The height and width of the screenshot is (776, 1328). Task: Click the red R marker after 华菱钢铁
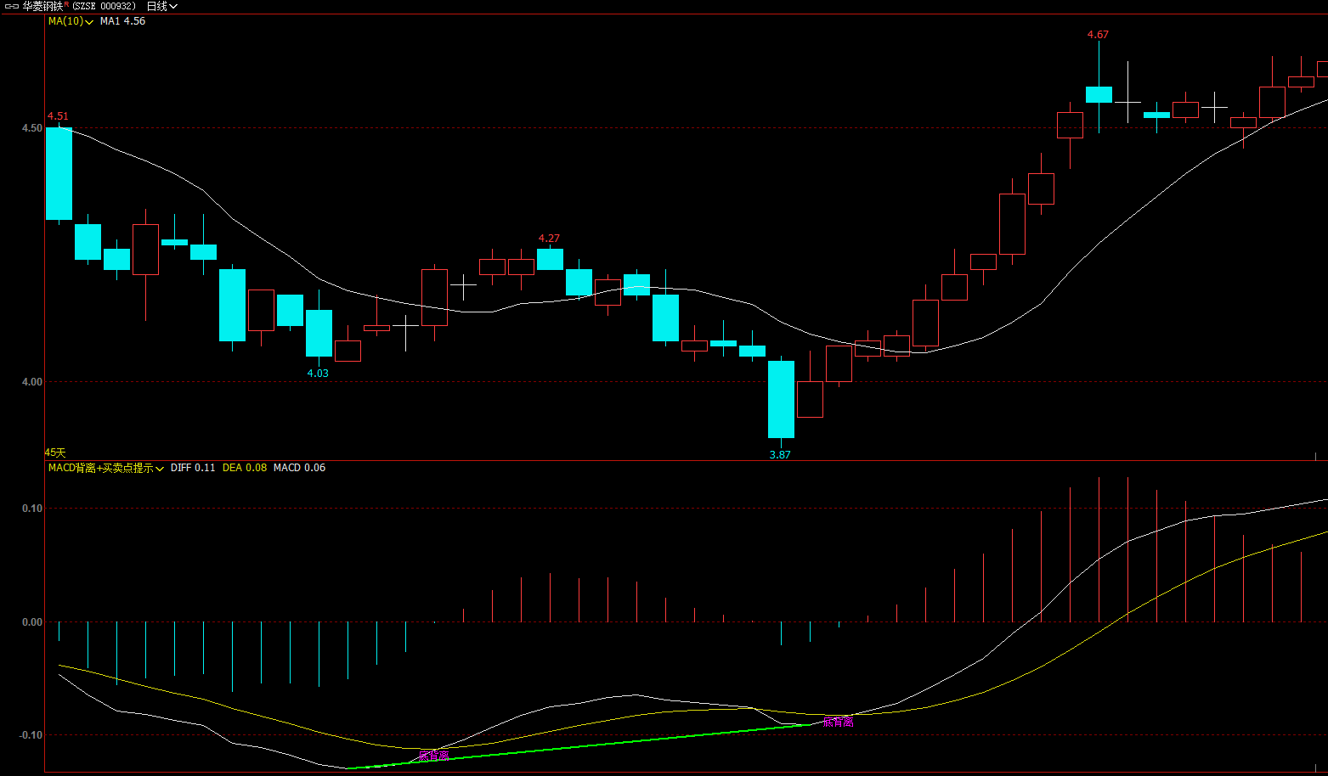pyautogui.click(x=66, y=3)
